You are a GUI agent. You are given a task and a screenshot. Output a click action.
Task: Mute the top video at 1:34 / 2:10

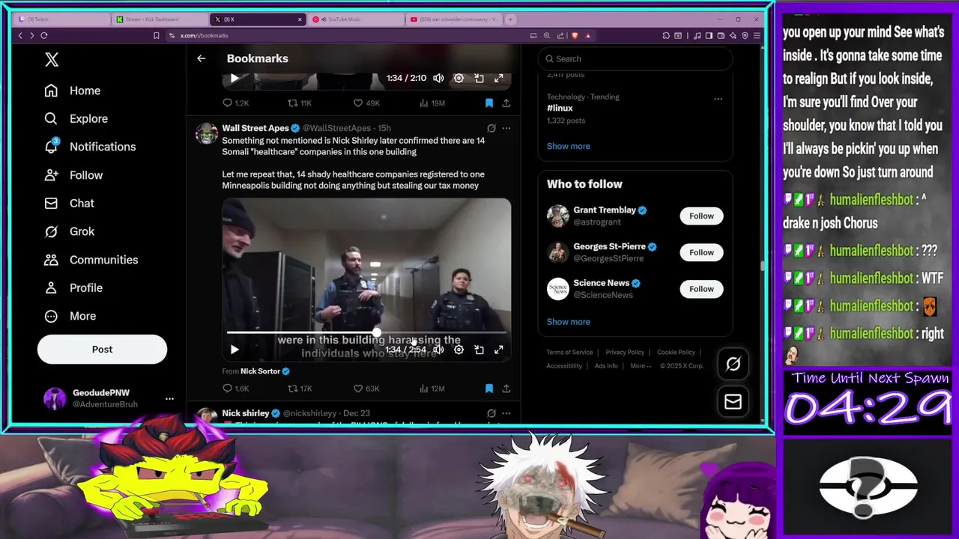(438, 78)
